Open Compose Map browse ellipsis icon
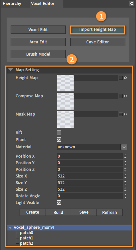 coord(121,96)
